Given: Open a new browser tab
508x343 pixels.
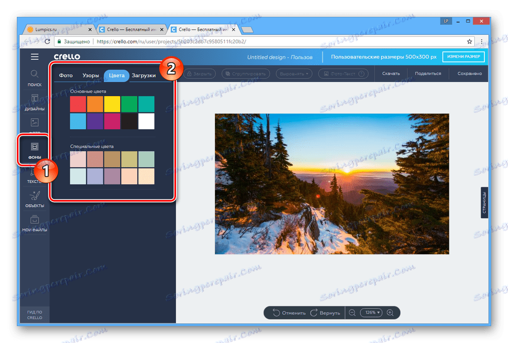Looking at the screenshot, I should pyautogui.click(x=248, y=30).
